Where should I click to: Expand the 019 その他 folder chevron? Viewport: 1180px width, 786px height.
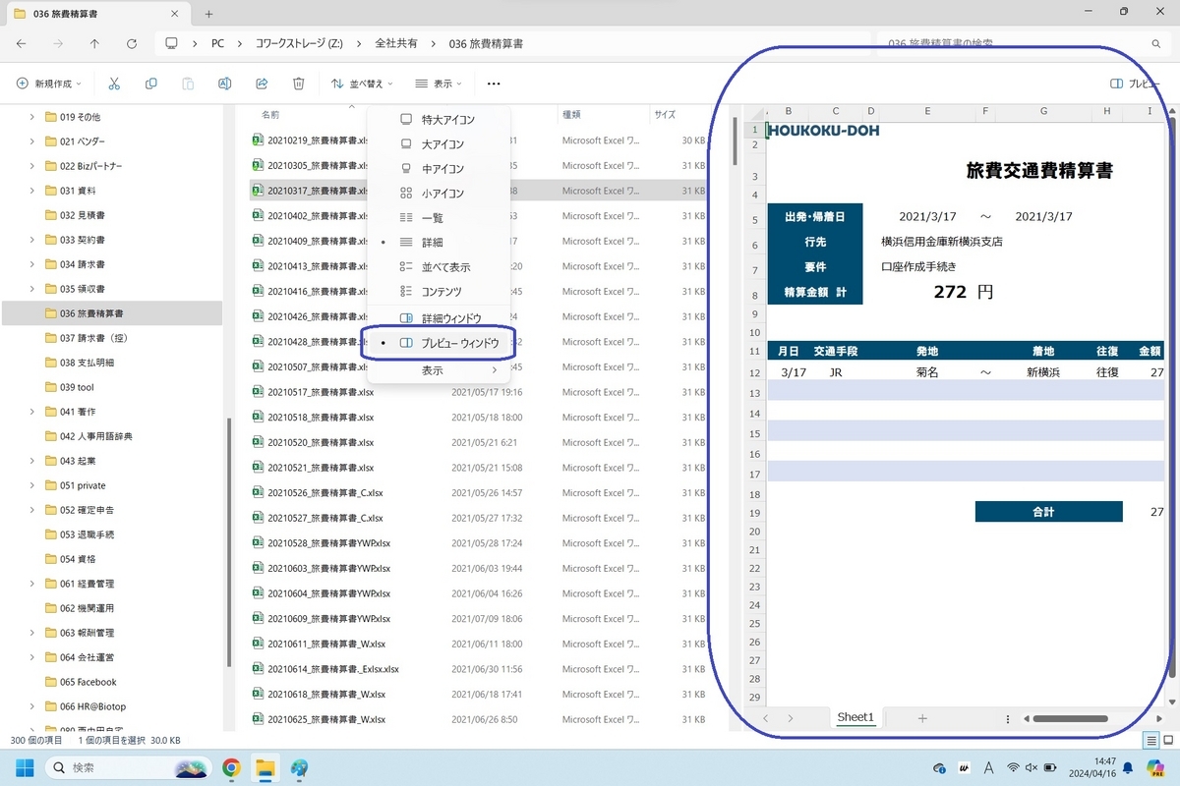31,116
